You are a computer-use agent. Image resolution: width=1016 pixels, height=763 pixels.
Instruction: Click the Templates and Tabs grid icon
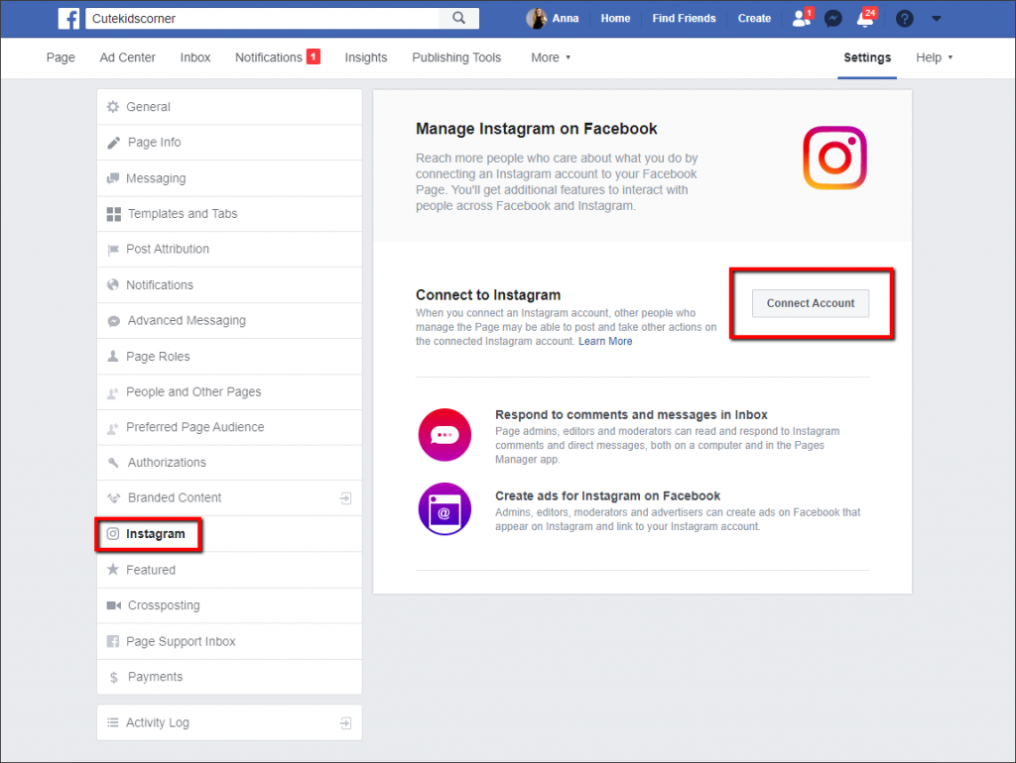[113, 214]
